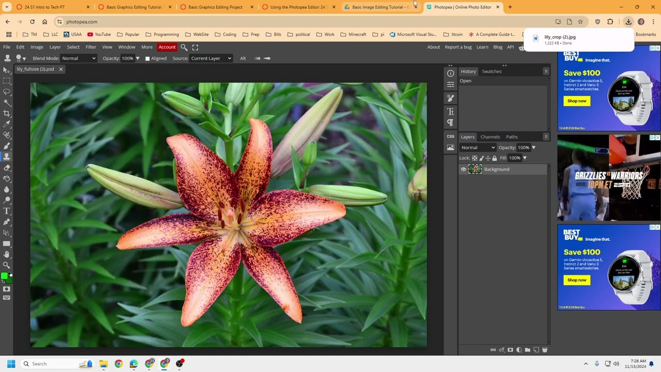Delete layer with trash icon
661x372 pixels.
pos(544,350)
